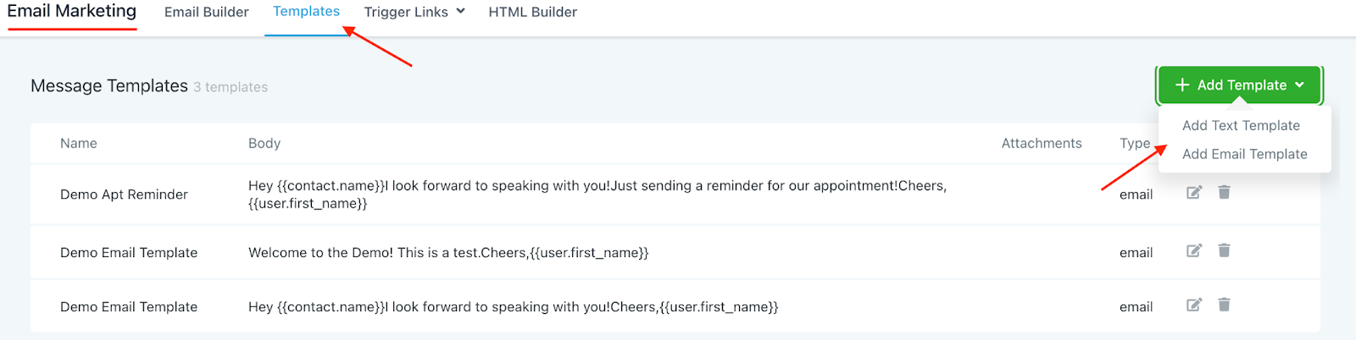Click the Email Marketing heading
The width and height of the screenshot is (1356, 340).
pyautogui.click(x=72, y=12)
